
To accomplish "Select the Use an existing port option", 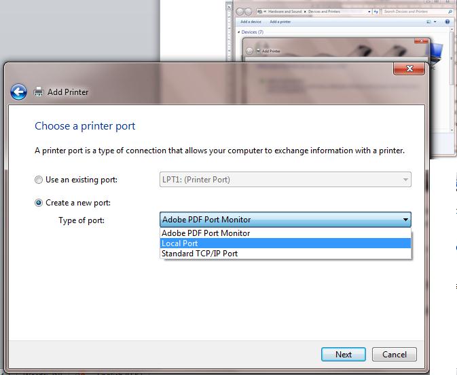I will (38, 180).
